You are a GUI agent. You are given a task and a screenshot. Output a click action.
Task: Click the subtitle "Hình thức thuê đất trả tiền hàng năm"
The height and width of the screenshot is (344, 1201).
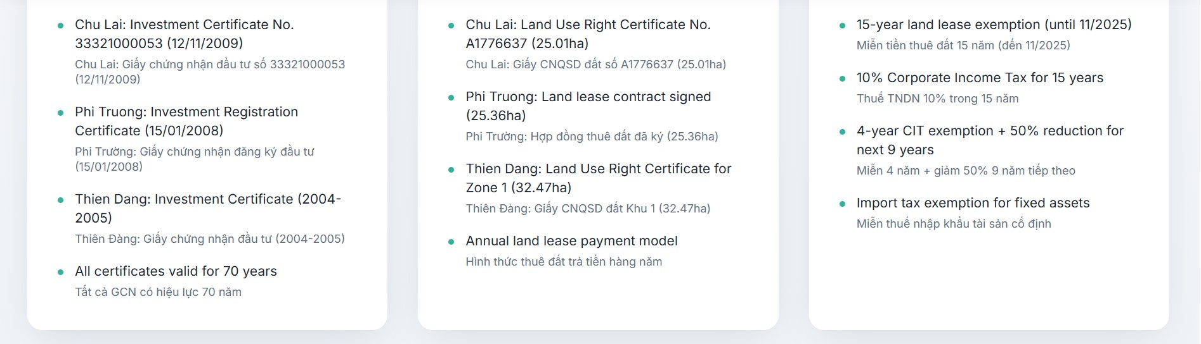coord(564,262)
